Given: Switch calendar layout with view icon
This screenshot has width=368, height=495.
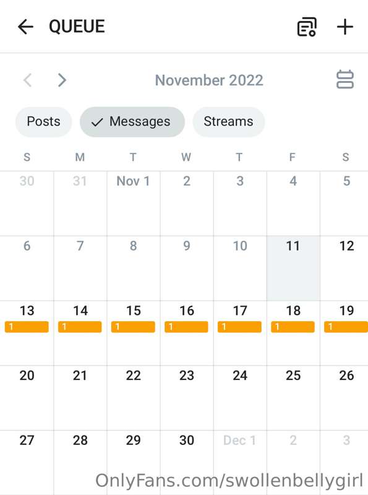Looking at the screenshot, I should (345, 79).
